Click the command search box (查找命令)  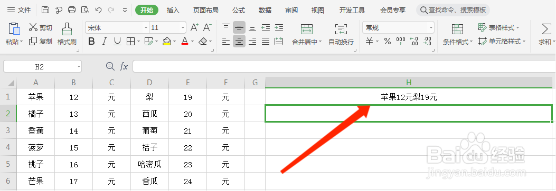coord(453,10)
